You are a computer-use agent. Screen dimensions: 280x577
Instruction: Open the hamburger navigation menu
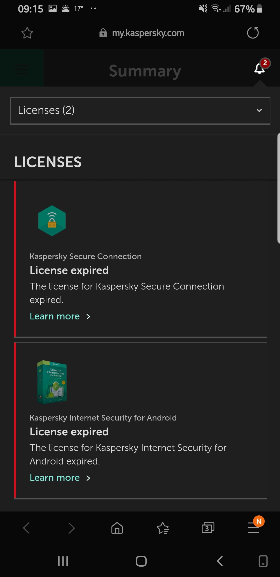pos(22,69)
